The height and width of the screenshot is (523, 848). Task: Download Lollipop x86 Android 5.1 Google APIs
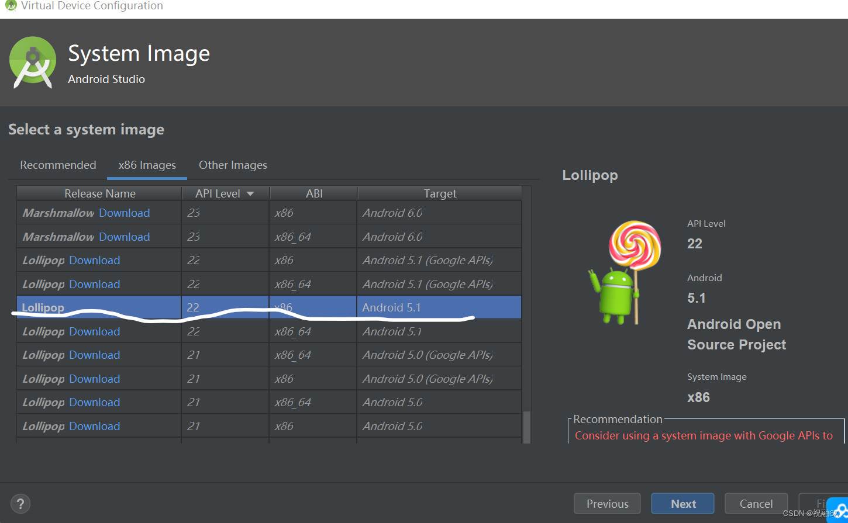click(95, 261)
